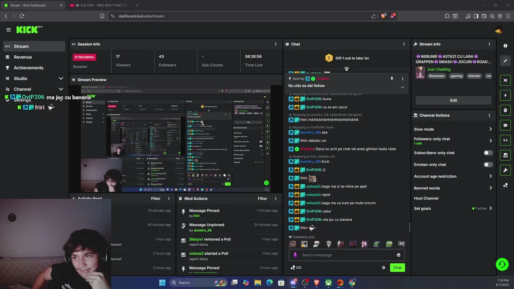
Task: Open browser extensions puzzle icon
Action: point(447,16)
